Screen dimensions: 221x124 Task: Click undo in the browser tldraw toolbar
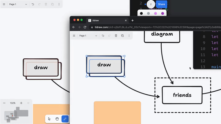click(x=103, y=36)
